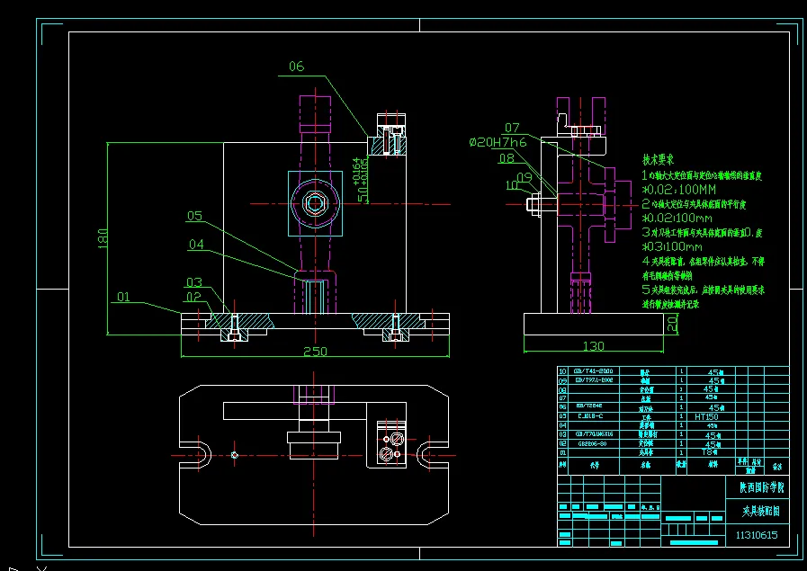Click the C_J018-C cell in row 05

click(x=590, y=415)
